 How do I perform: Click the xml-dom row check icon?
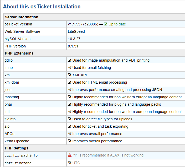(x=69, y=82)
